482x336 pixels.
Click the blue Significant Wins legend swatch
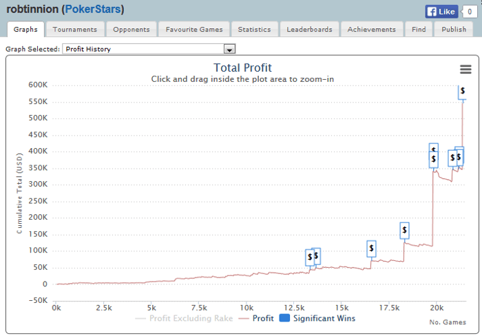284,318
